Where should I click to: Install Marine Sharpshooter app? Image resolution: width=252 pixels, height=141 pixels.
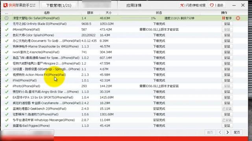[227, 47]
